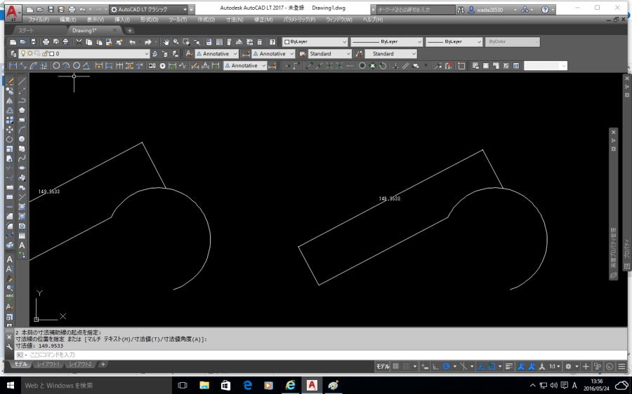The image size is (632, 394).
Task: Add a new drawing tab with plus
Action: tap(129, 31)
